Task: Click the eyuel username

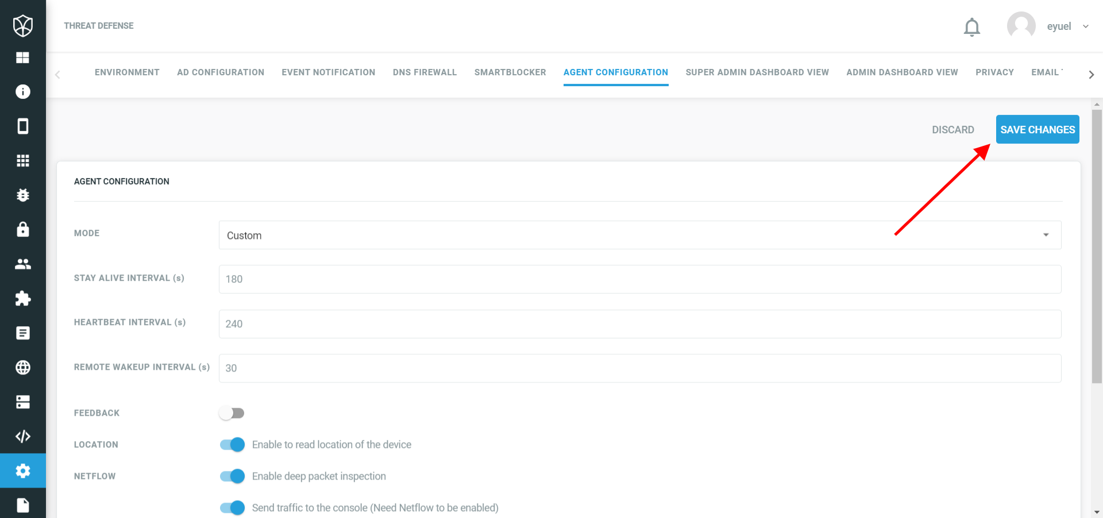Action: pyautogui.click(x=1059, y=26)
